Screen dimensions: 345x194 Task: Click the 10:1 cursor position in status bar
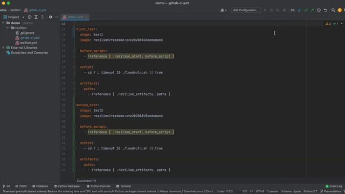pyautogui.click(x=244, y=191)
